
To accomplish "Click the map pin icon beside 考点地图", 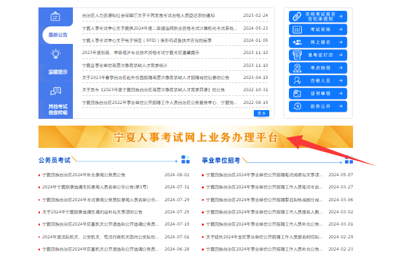I will click(x=297, y=68).
